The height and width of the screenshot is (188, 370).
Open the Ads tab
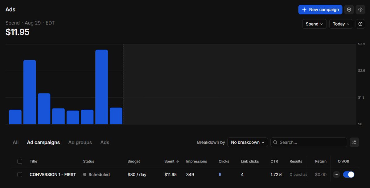tap(105, 143)
